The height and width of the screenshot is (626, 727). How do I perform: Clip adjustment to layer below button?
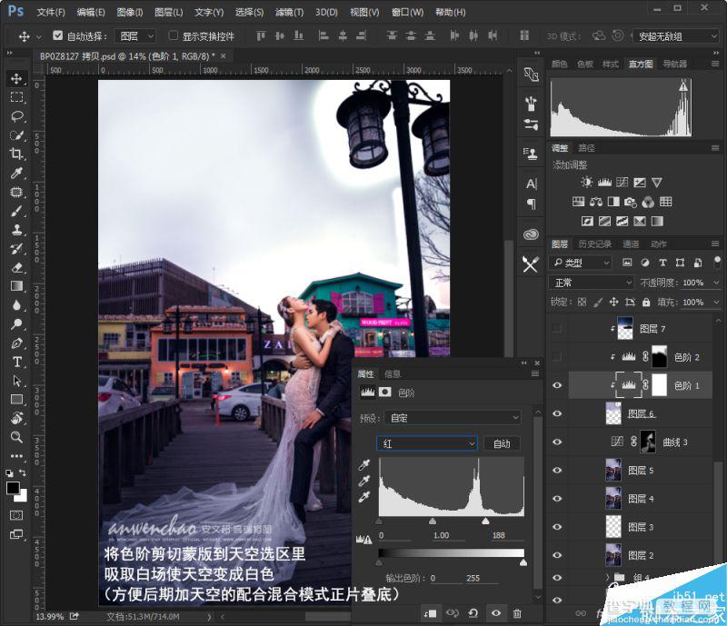point(430,613)
